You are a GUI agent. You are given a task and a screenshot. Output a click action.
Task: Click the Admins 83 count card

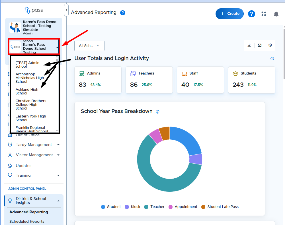click(x=98, y=80)
